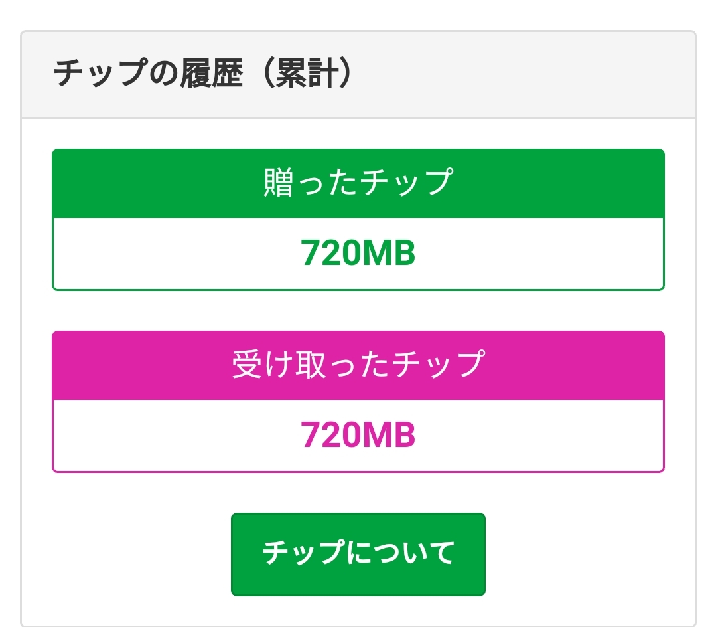Select the 受け取ったチップ pink header
708x627 pixels.
point(358,365)
